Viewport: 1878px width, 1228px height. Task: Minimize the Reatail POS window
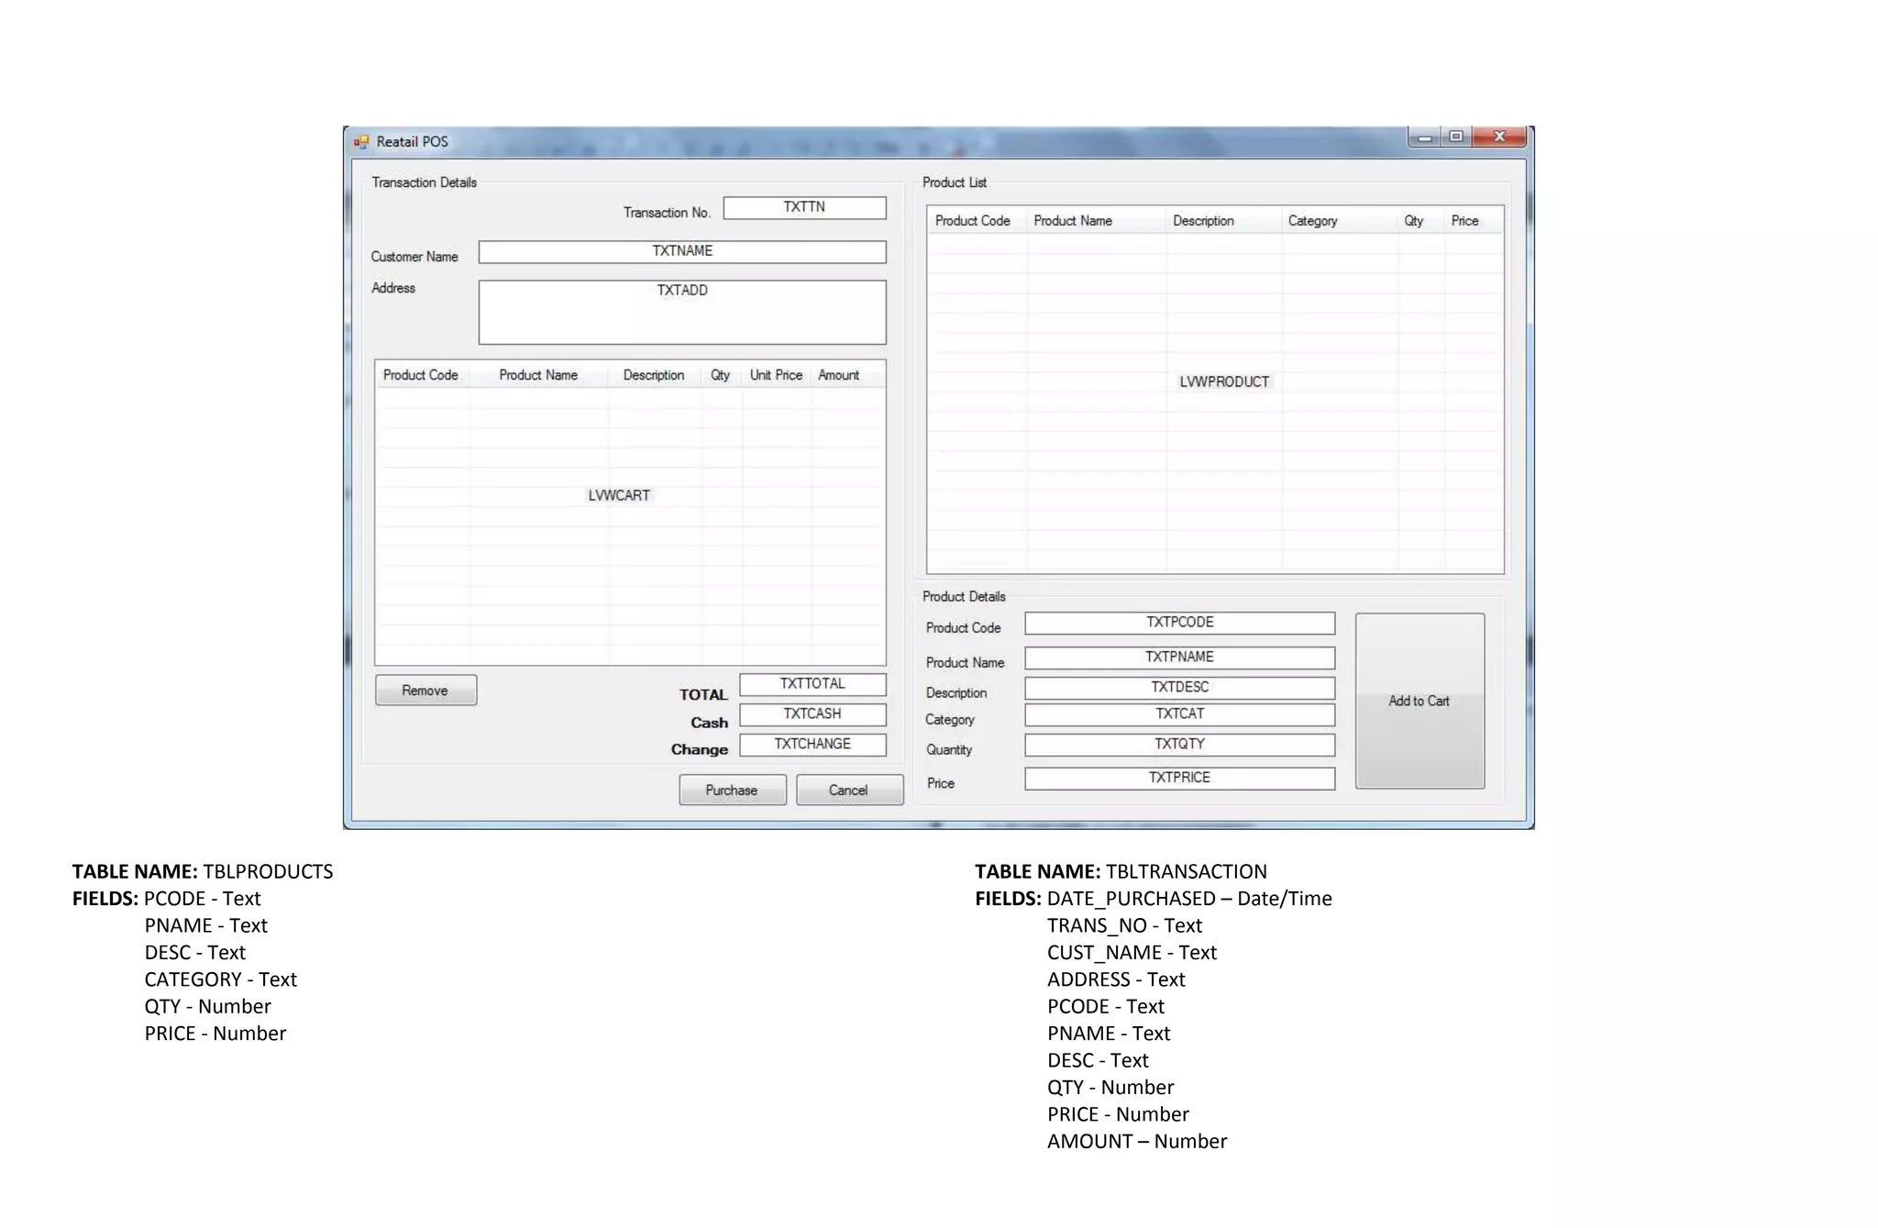[x=1424, y=138]
